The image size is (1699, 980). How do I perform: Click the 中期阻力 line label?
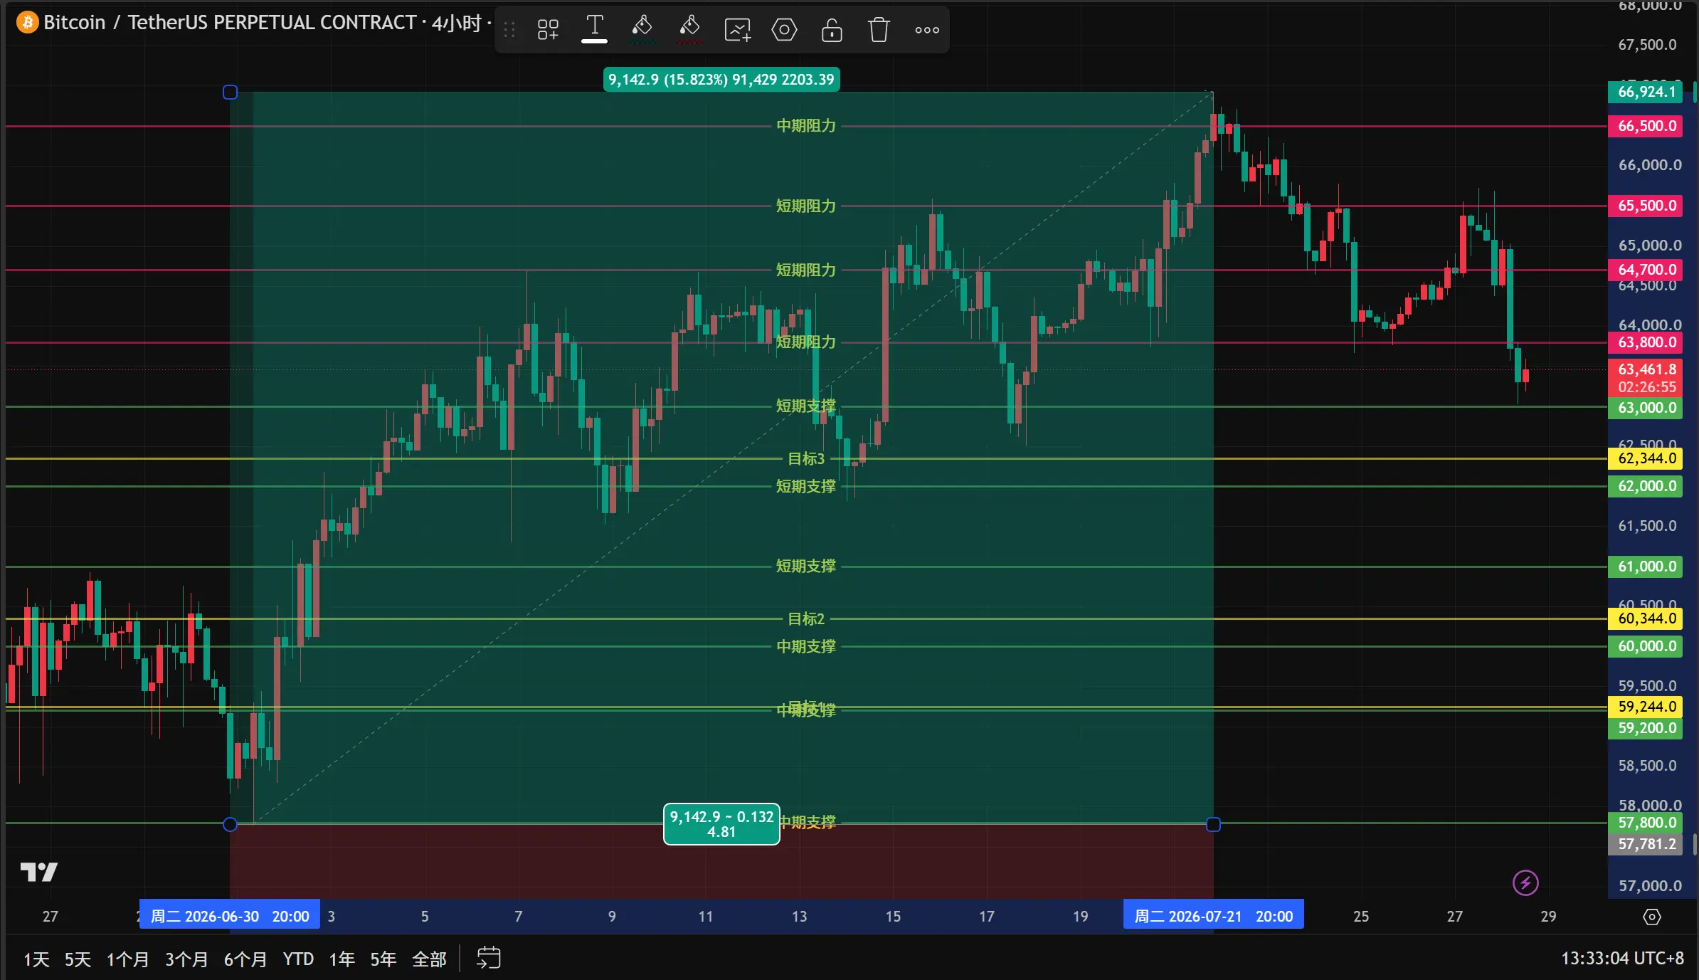pyautogui.click(x=806, y=126)
